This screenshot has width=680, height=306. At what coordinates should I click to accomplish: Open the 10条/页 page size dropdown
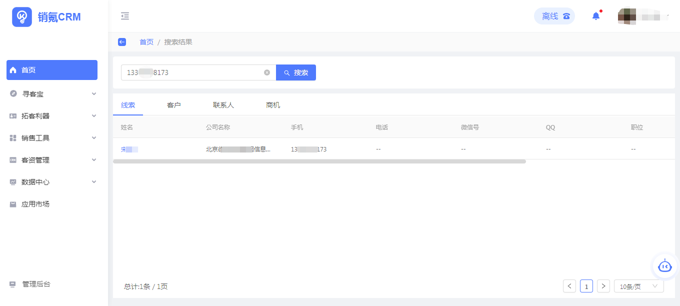638,286
